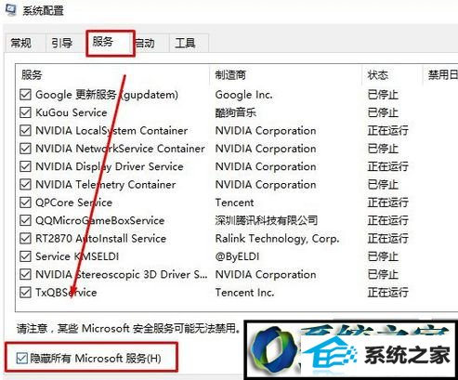Uncheck NVIDIA Stereoscopic 3D Driver checkbox
This screenshot has height=380, width=458.
pos(25,274)
